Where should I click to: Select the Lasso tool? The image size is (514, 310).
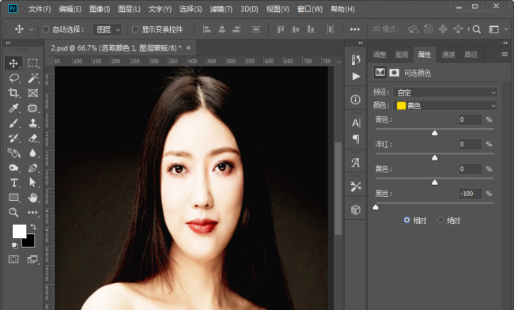pyautogui.click(x=13, y=78)
